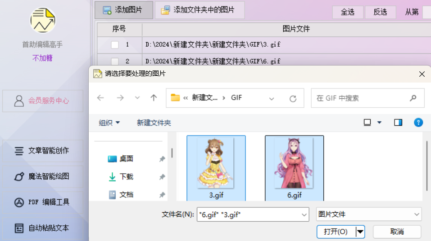Click the navigation pane scrollbar
The height and width of the screenshot is (241, 431).
coord(172,153)
